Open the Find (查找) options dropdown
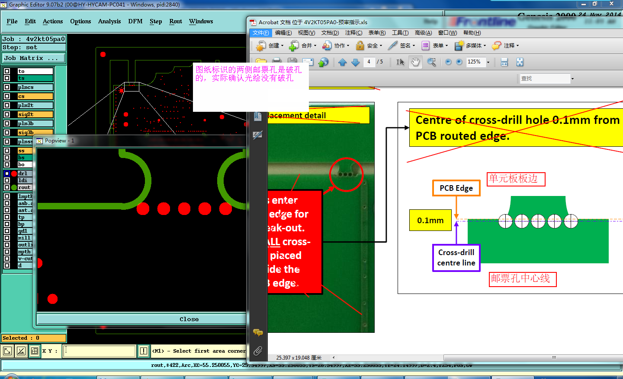 [x=572, y=79]
